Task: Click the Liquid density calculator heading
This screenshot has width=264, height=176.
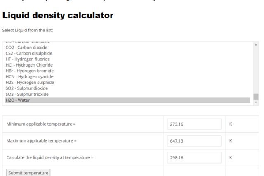Action: tap(58, 16)
